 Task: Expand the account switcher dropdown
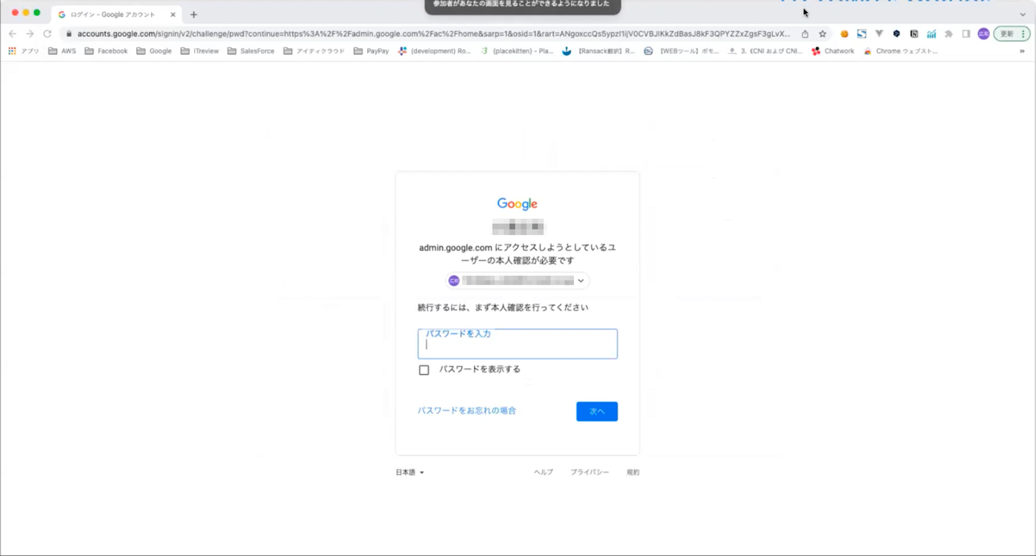coord(581,281)
